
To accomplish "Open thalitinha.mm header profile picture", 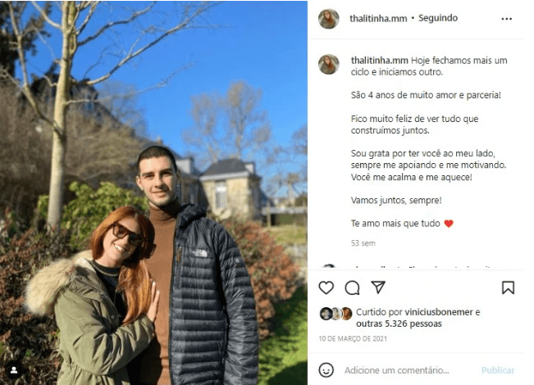I will coord(329,19).
